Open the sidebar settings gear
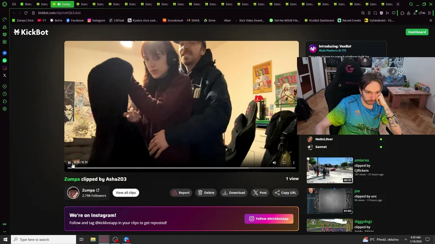This screenshot has width=435, height=244. click(x=5, y=109)
